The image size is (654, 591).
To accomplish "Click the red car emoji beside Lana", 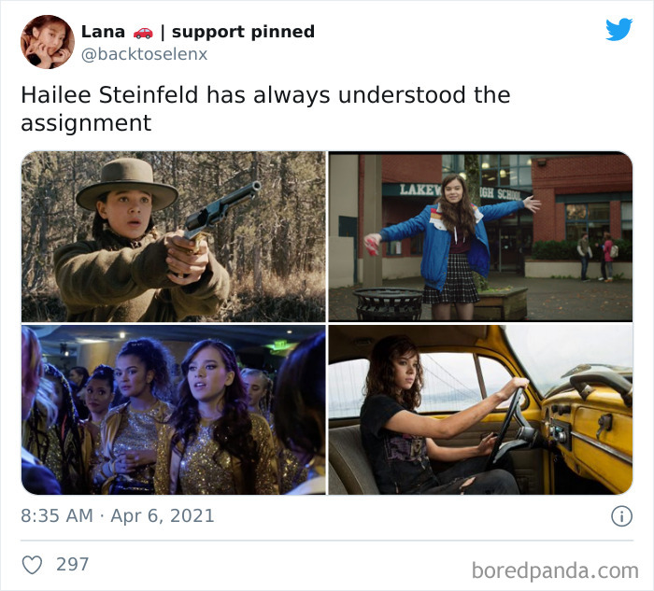I will tap(143, 33).
